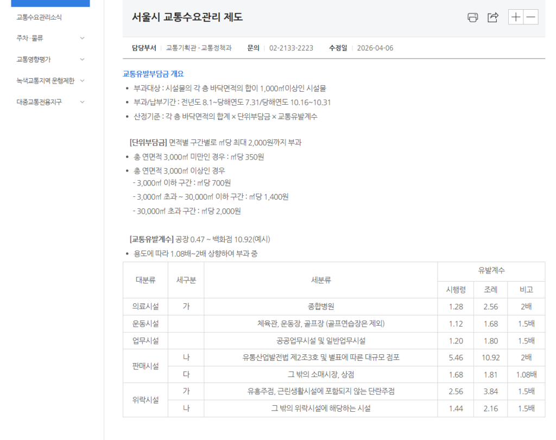Select value 3.84 in 조례 column

point(490,392)
